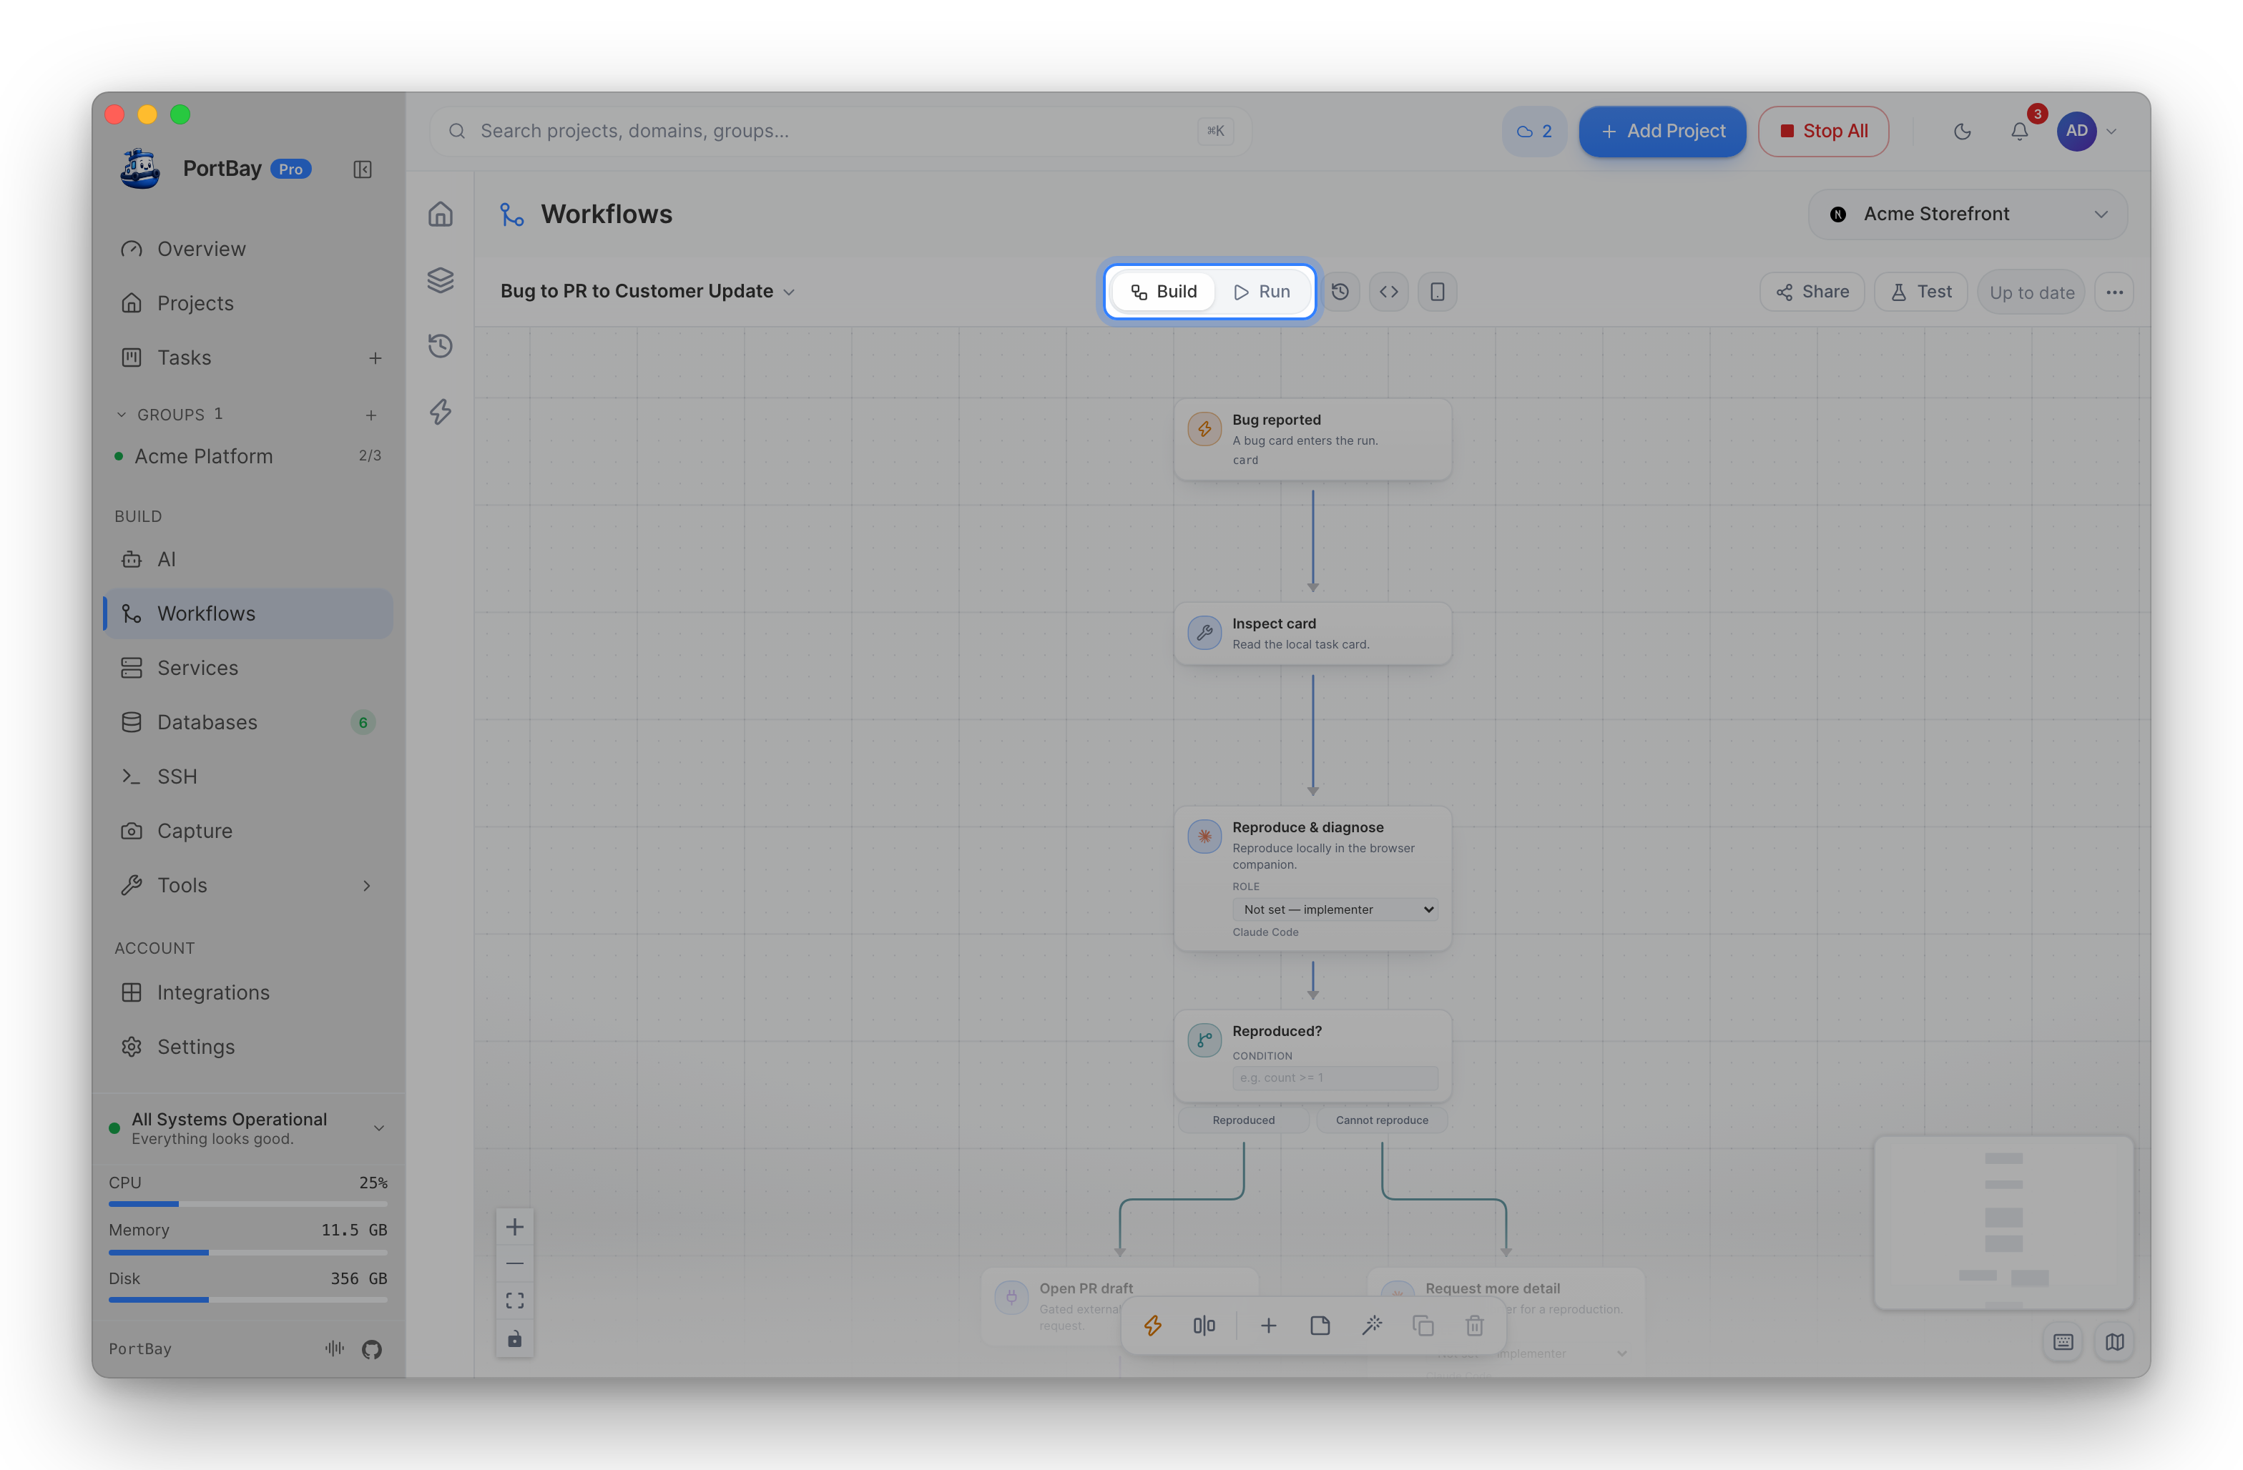
Task: Click the Stop All button
Action: (x=1824, y=131)
